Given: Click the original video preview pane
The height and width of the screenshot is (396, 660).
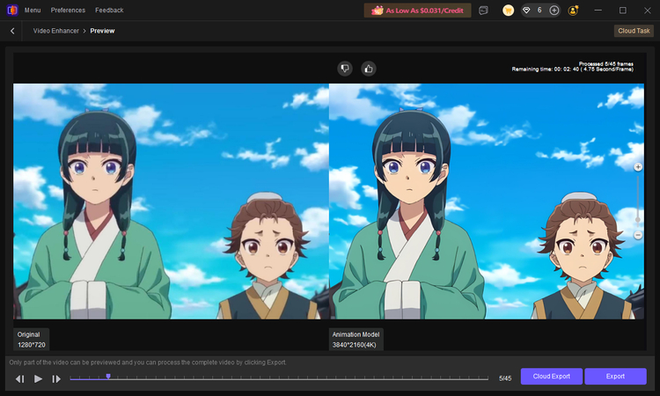Looking at the screenshot, I should coord(171,202).
